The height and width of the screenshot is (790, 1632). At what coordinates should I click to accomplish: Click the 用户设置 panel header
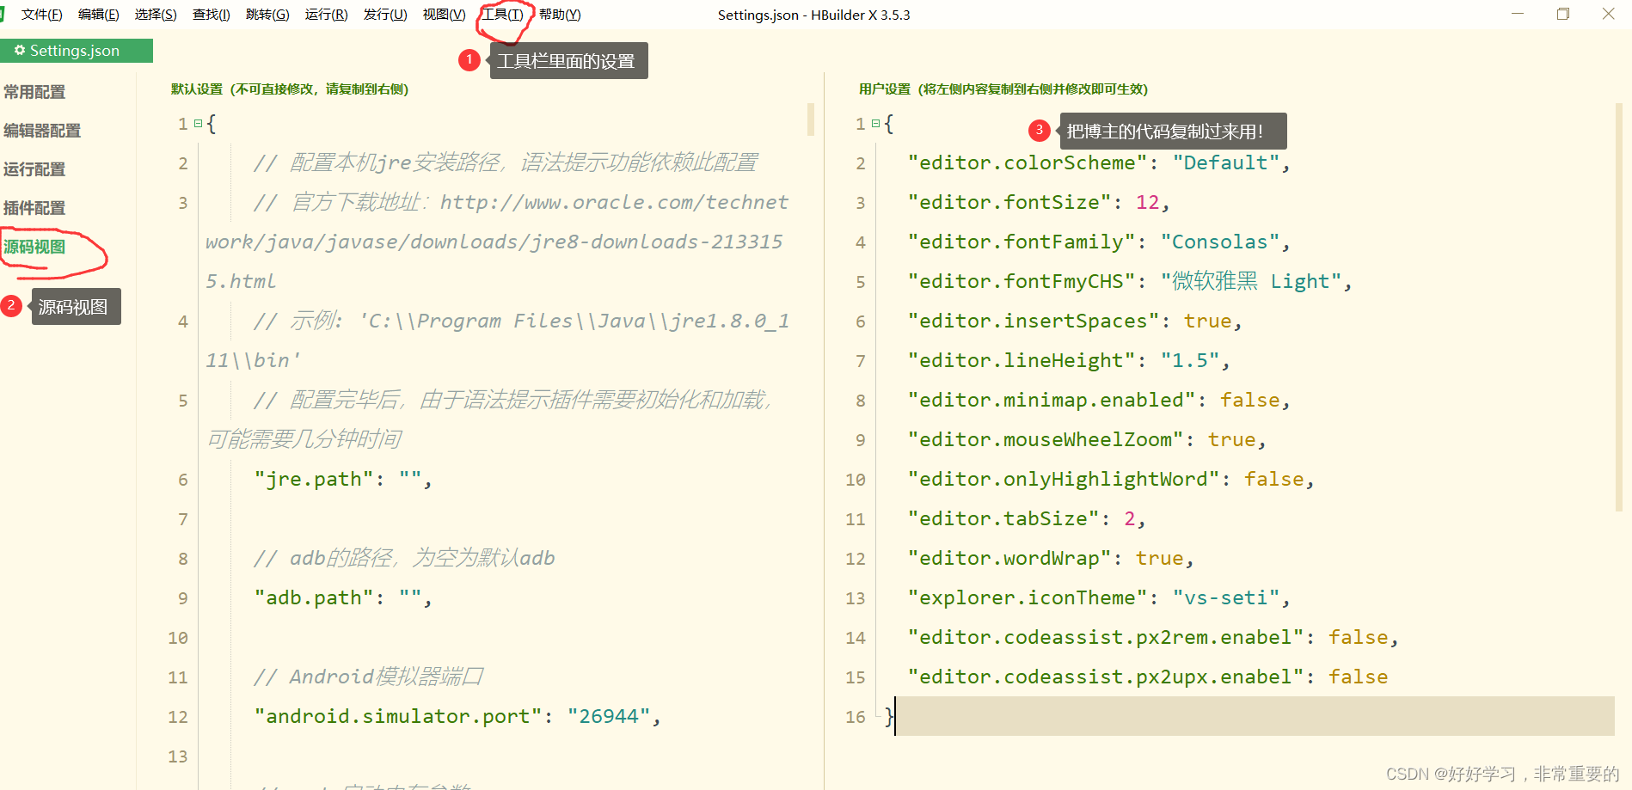[1003, 89]
